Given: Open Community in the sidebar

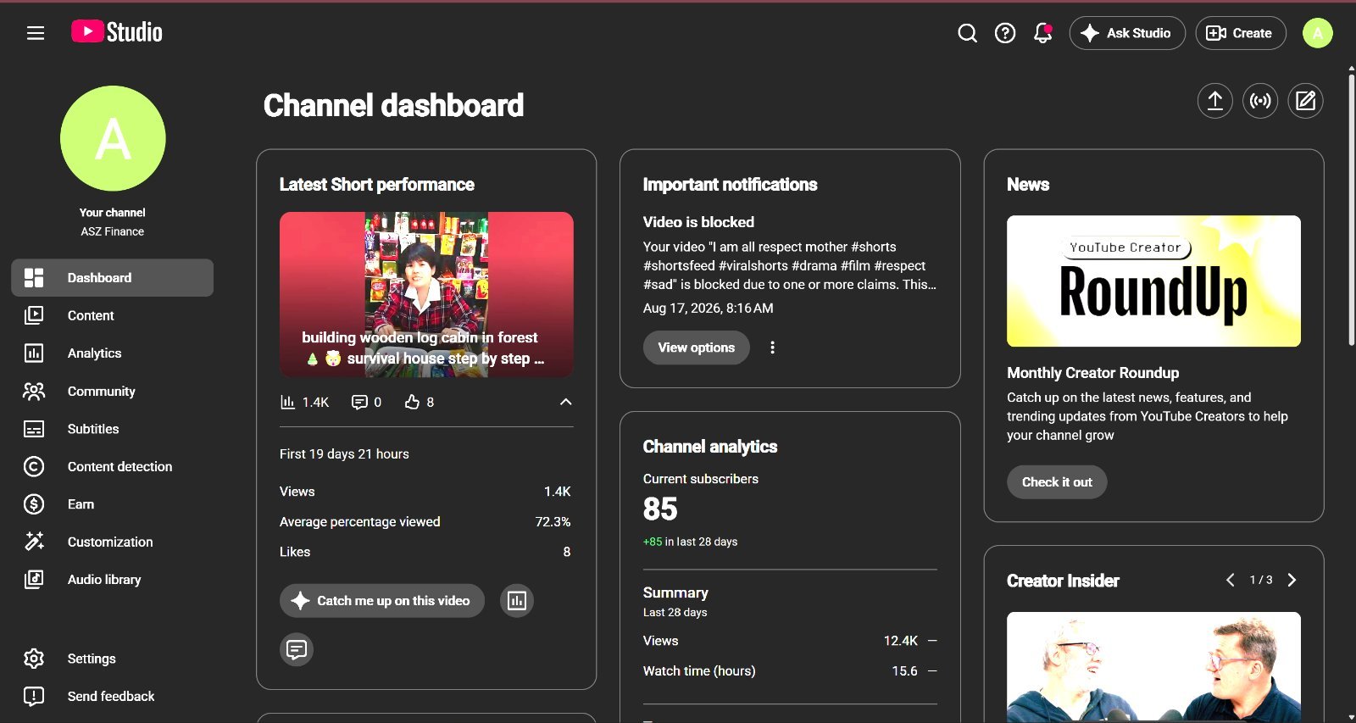Looking at the screenshot, I should pos(113,392).
